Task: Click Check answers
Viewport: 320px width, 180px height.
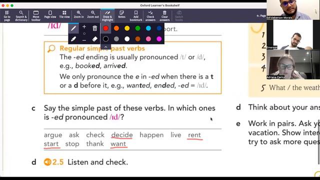Action: 150,16
